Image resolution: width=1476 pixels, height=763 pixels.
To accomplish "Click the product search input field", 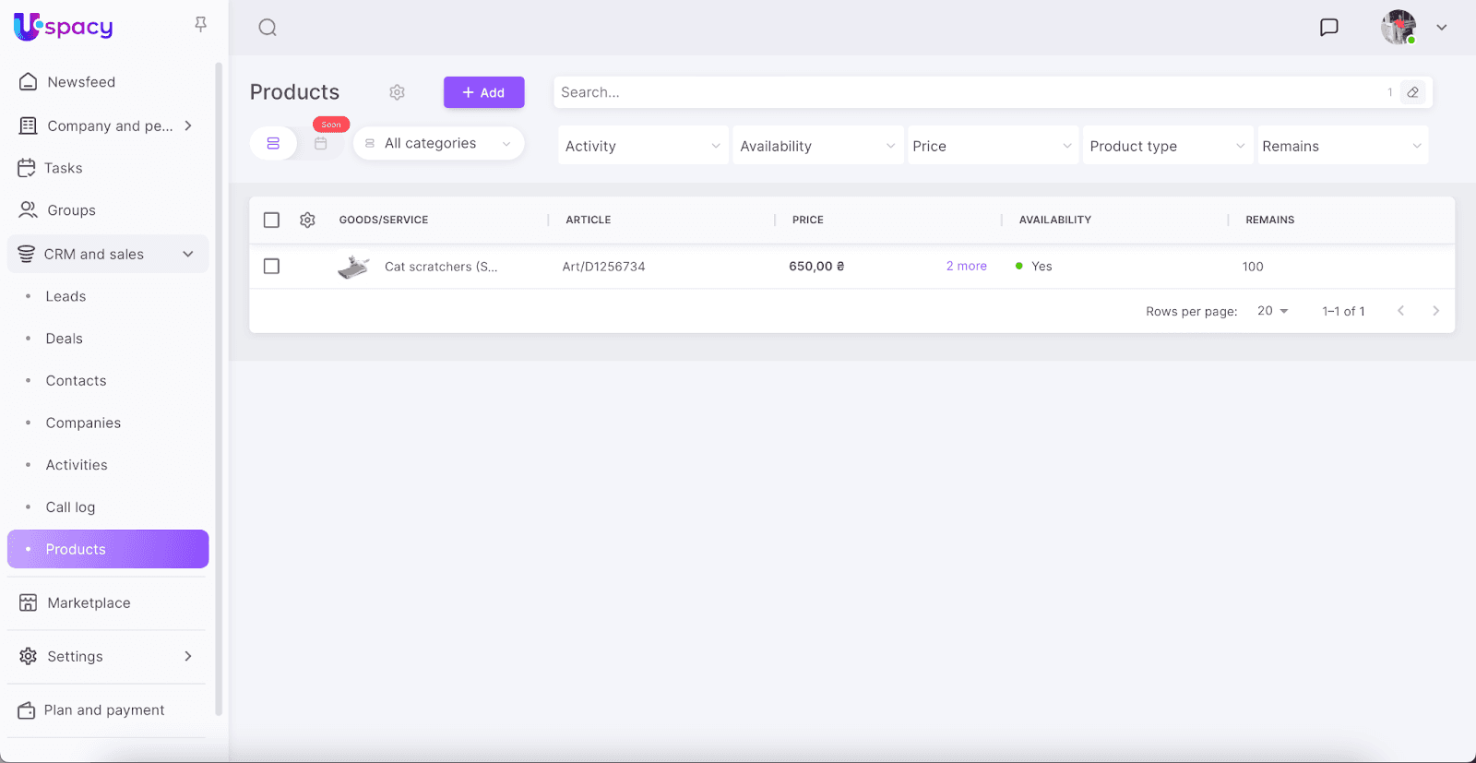I will pos(969,92).
